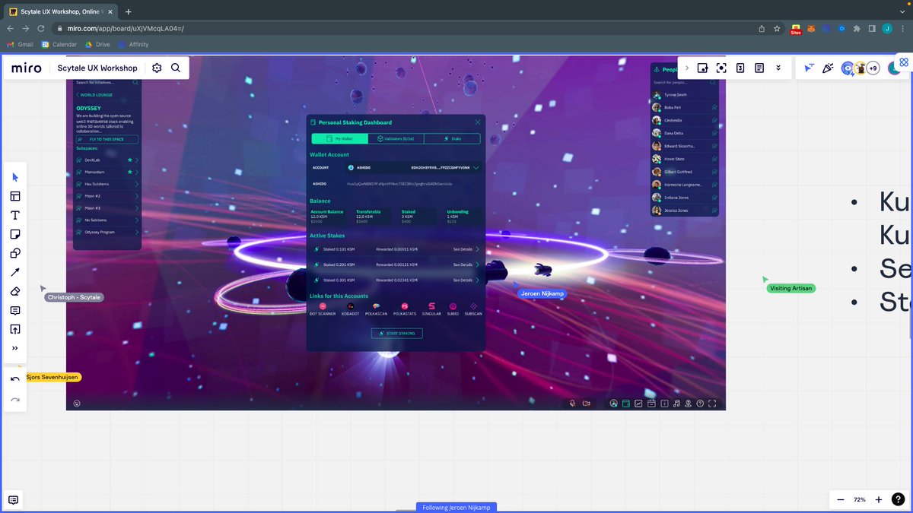Click the 72% zoom level control
The height and width of the screenshot is (513, 913).
[859, 499]
